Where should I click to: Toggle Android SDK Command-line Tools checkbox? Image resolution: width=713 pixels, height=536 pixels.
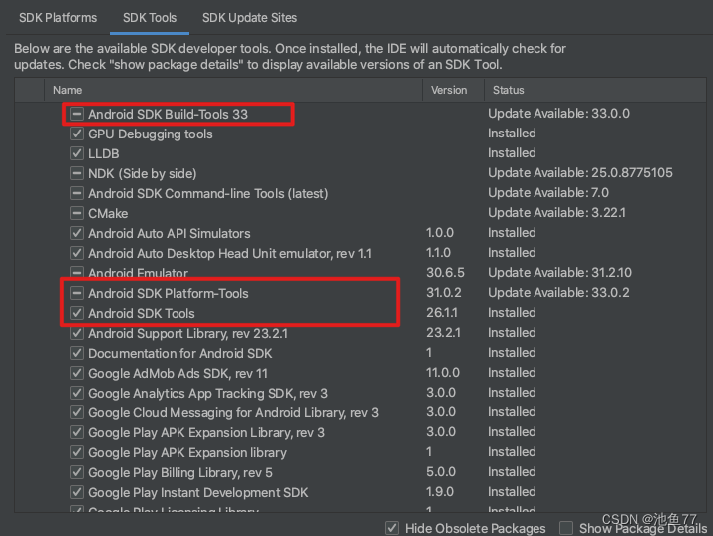[77, 193]
